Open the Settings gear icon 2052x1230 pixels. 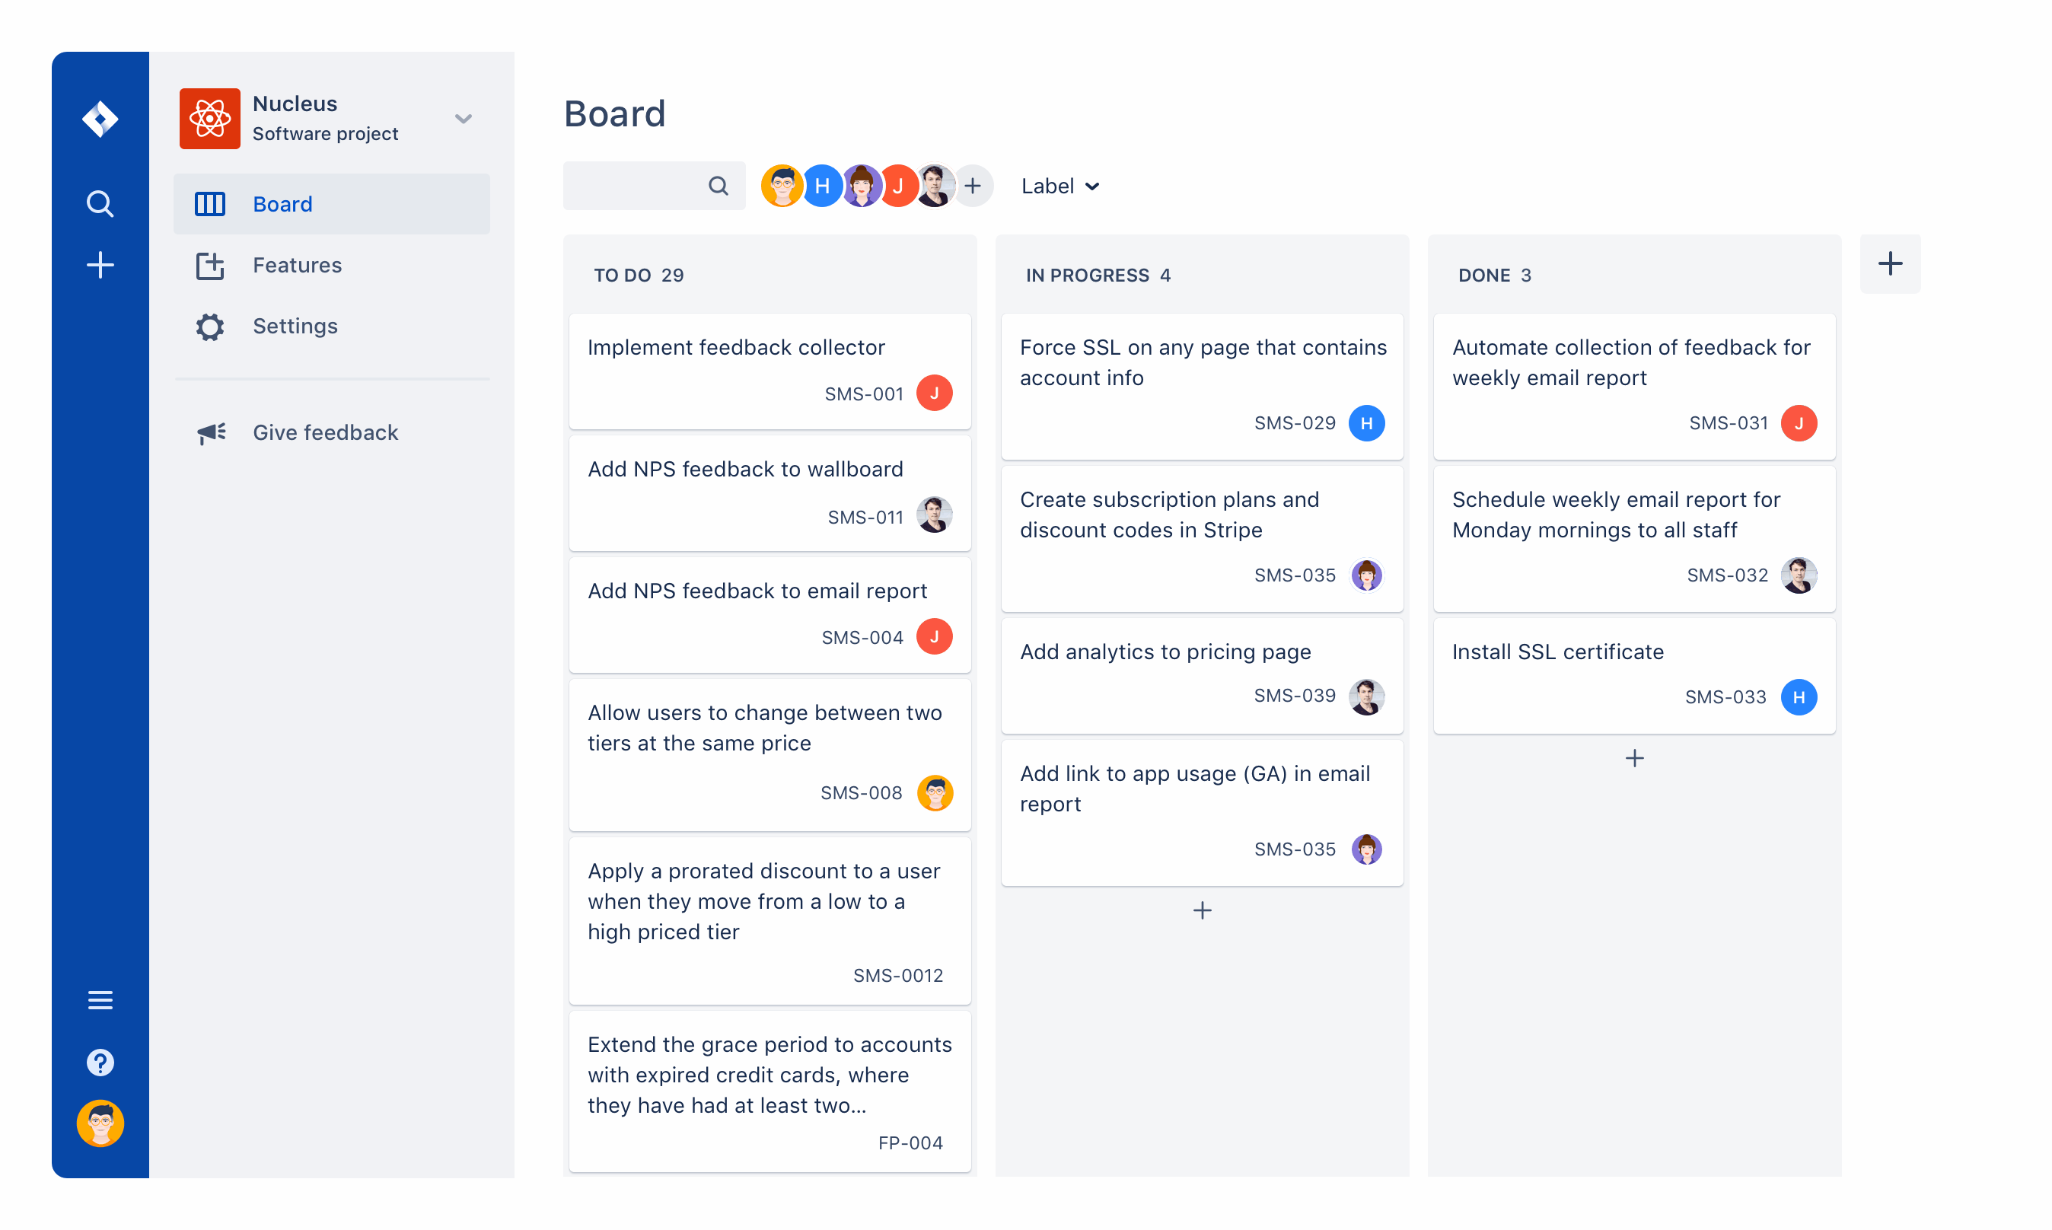209,327
